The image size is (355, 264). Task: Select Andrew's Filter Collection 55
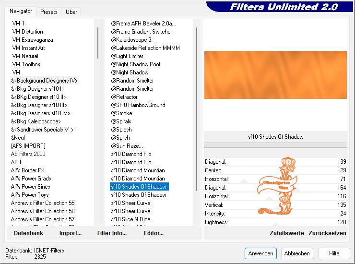click(x=43, y=203)
